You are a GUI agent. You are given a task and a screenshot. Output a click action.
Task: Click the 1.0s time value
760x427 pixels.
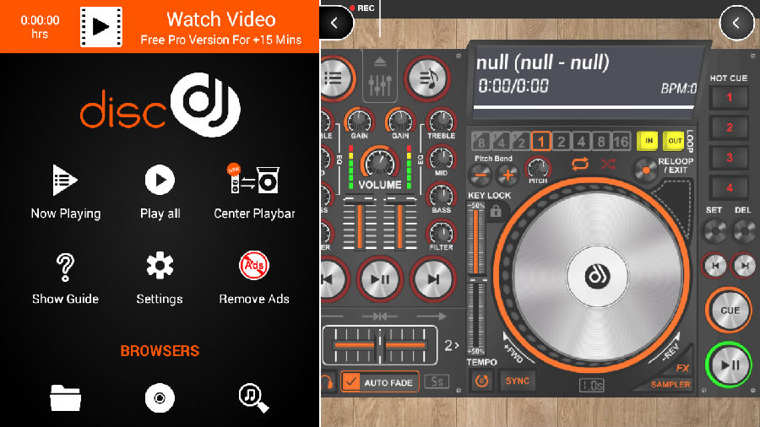tap(591, 386)
